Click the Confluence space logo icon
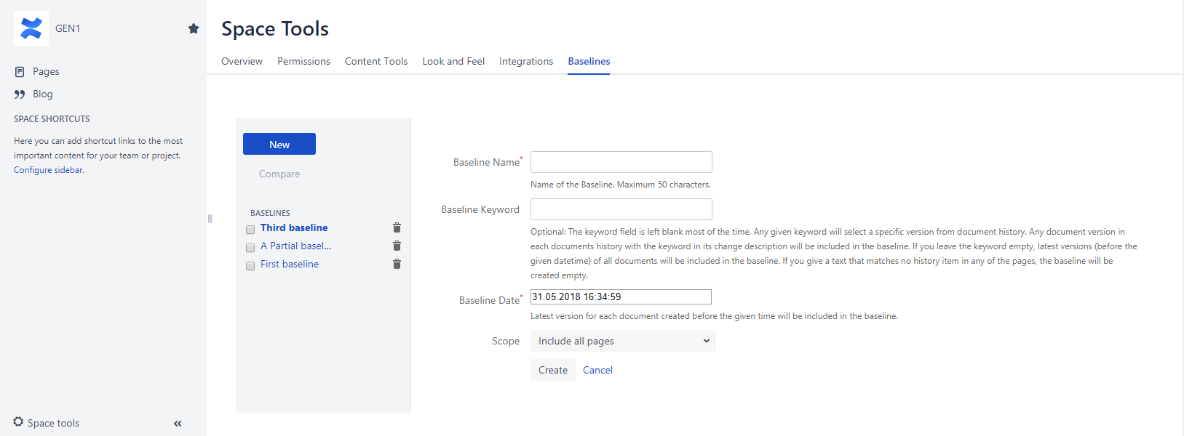1184x436 pixels. point(31,28)
